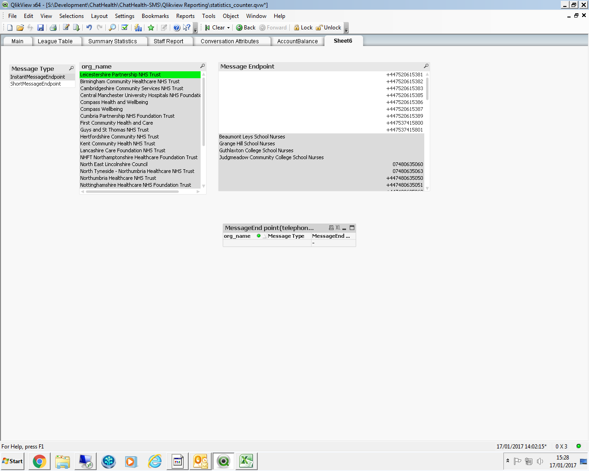The width and height of the screenshot is (589, 471).
Task: Click the Print icon in MessageEnd point table caption
Action: 331,228
